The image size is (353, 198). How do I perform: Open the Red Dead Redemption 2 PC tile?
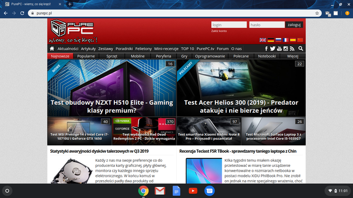[x=144, y=131]
